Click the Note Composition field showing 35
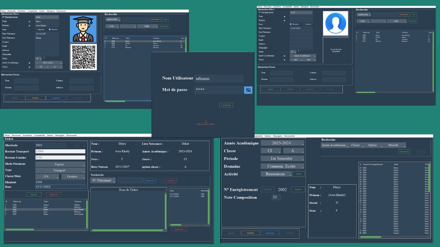The image size is (440, 247). click(276, 197)
